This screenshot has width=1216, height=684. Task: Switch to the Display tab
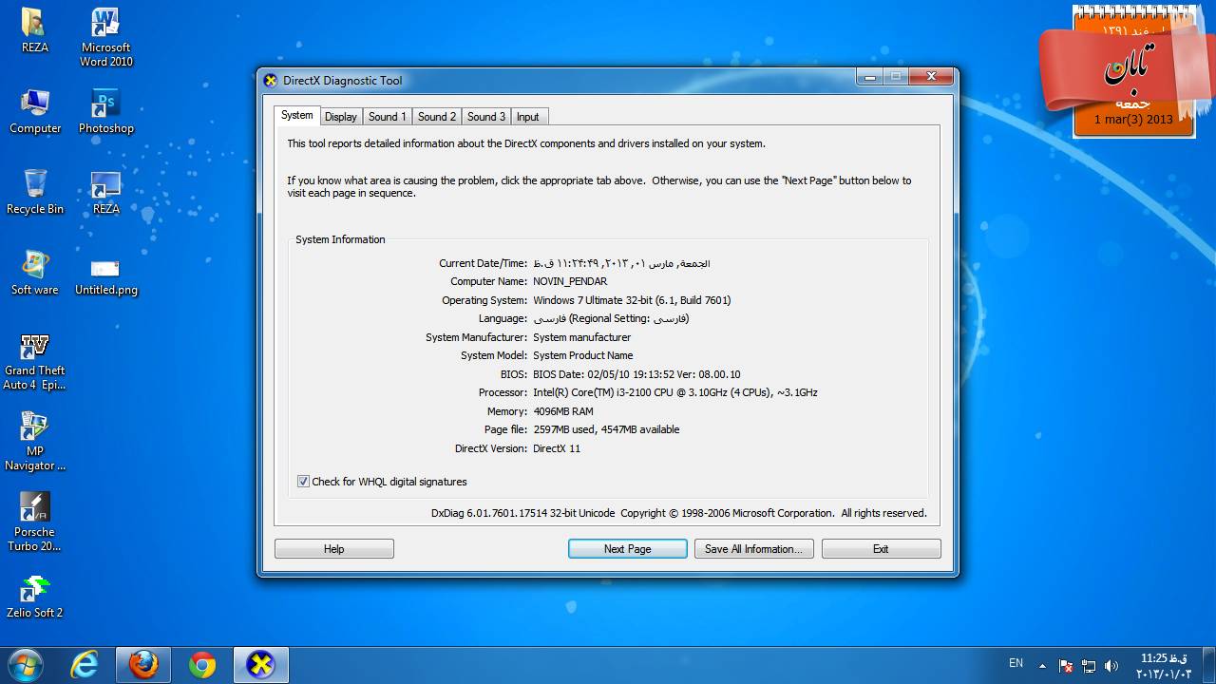click(340, 117)
